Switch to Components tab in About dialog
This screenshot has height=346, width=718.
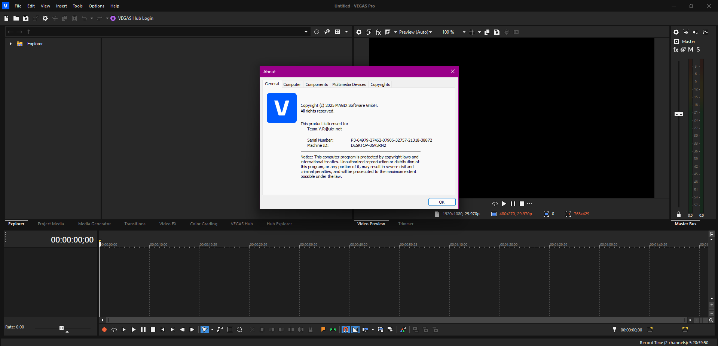317,84
